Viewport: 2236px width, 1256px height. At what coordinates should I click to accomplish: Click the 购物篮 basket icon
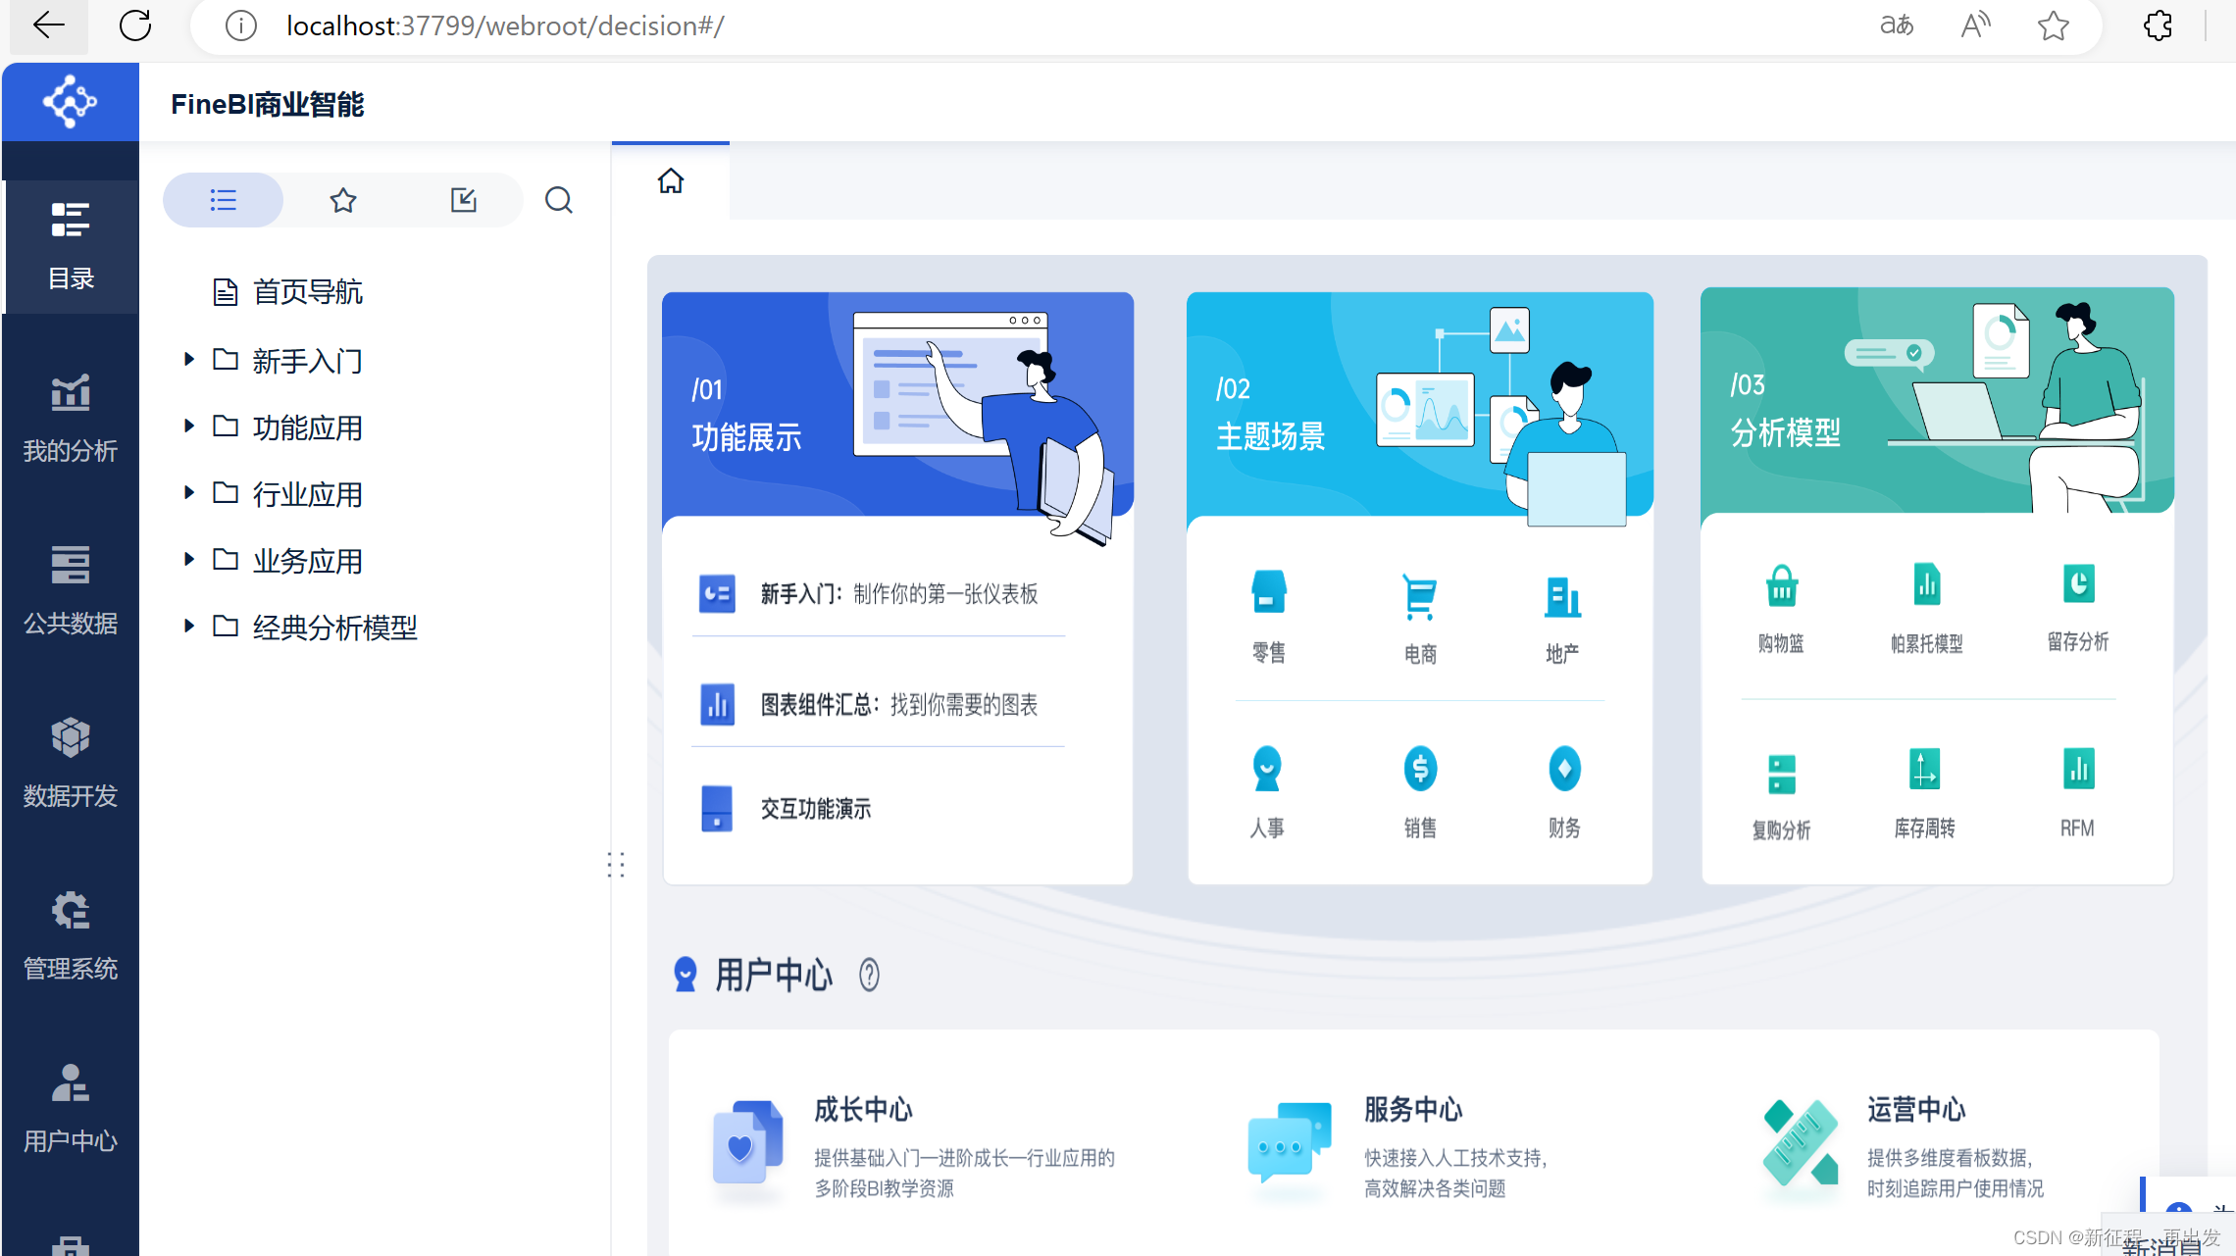(1782, 586)
